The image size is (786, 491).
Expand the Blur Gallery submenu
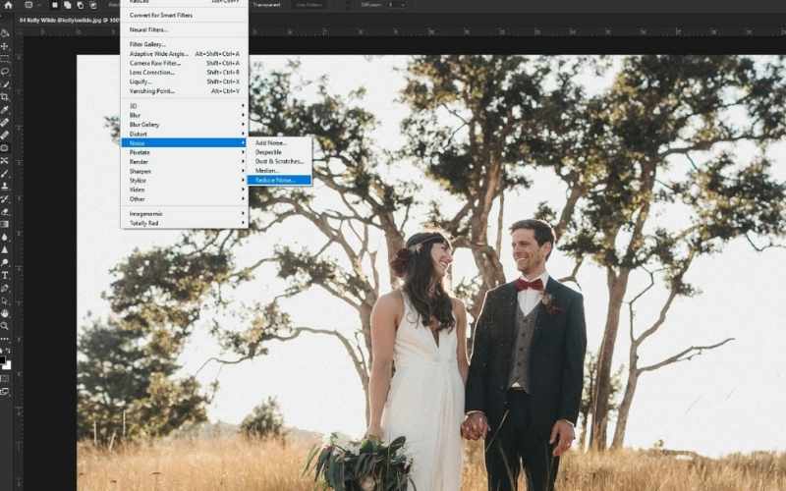point(185,125)
